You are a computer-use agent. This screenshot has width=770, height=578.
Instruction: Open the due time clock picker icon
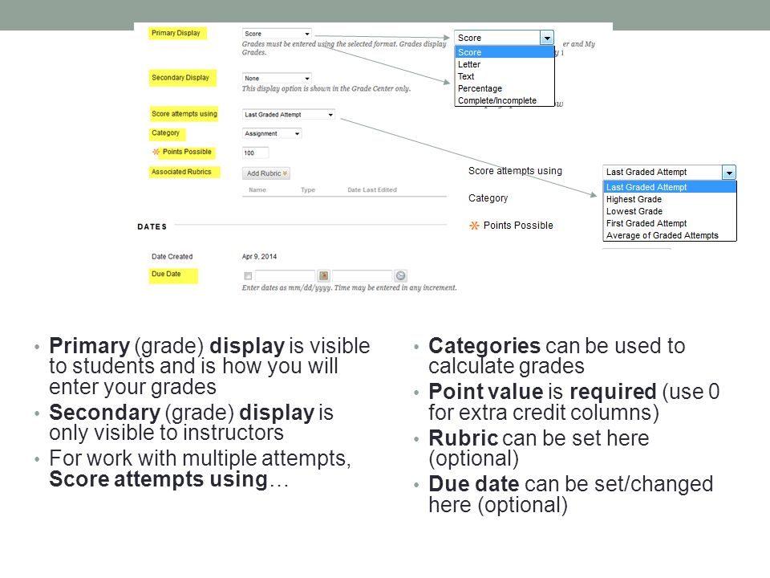(401, 275)
